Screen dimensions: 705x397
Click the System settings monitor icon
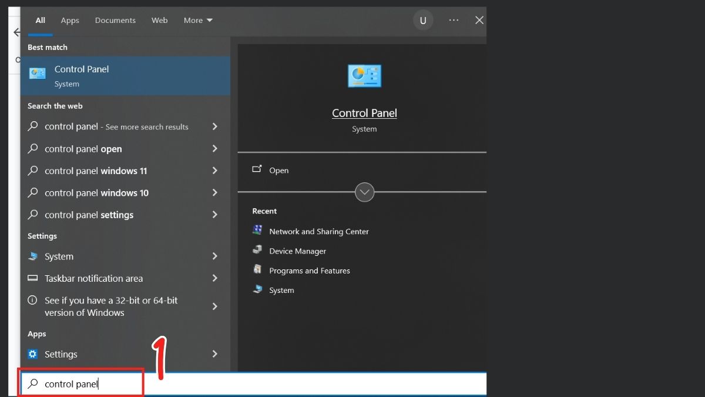click(x=33, y=256)
